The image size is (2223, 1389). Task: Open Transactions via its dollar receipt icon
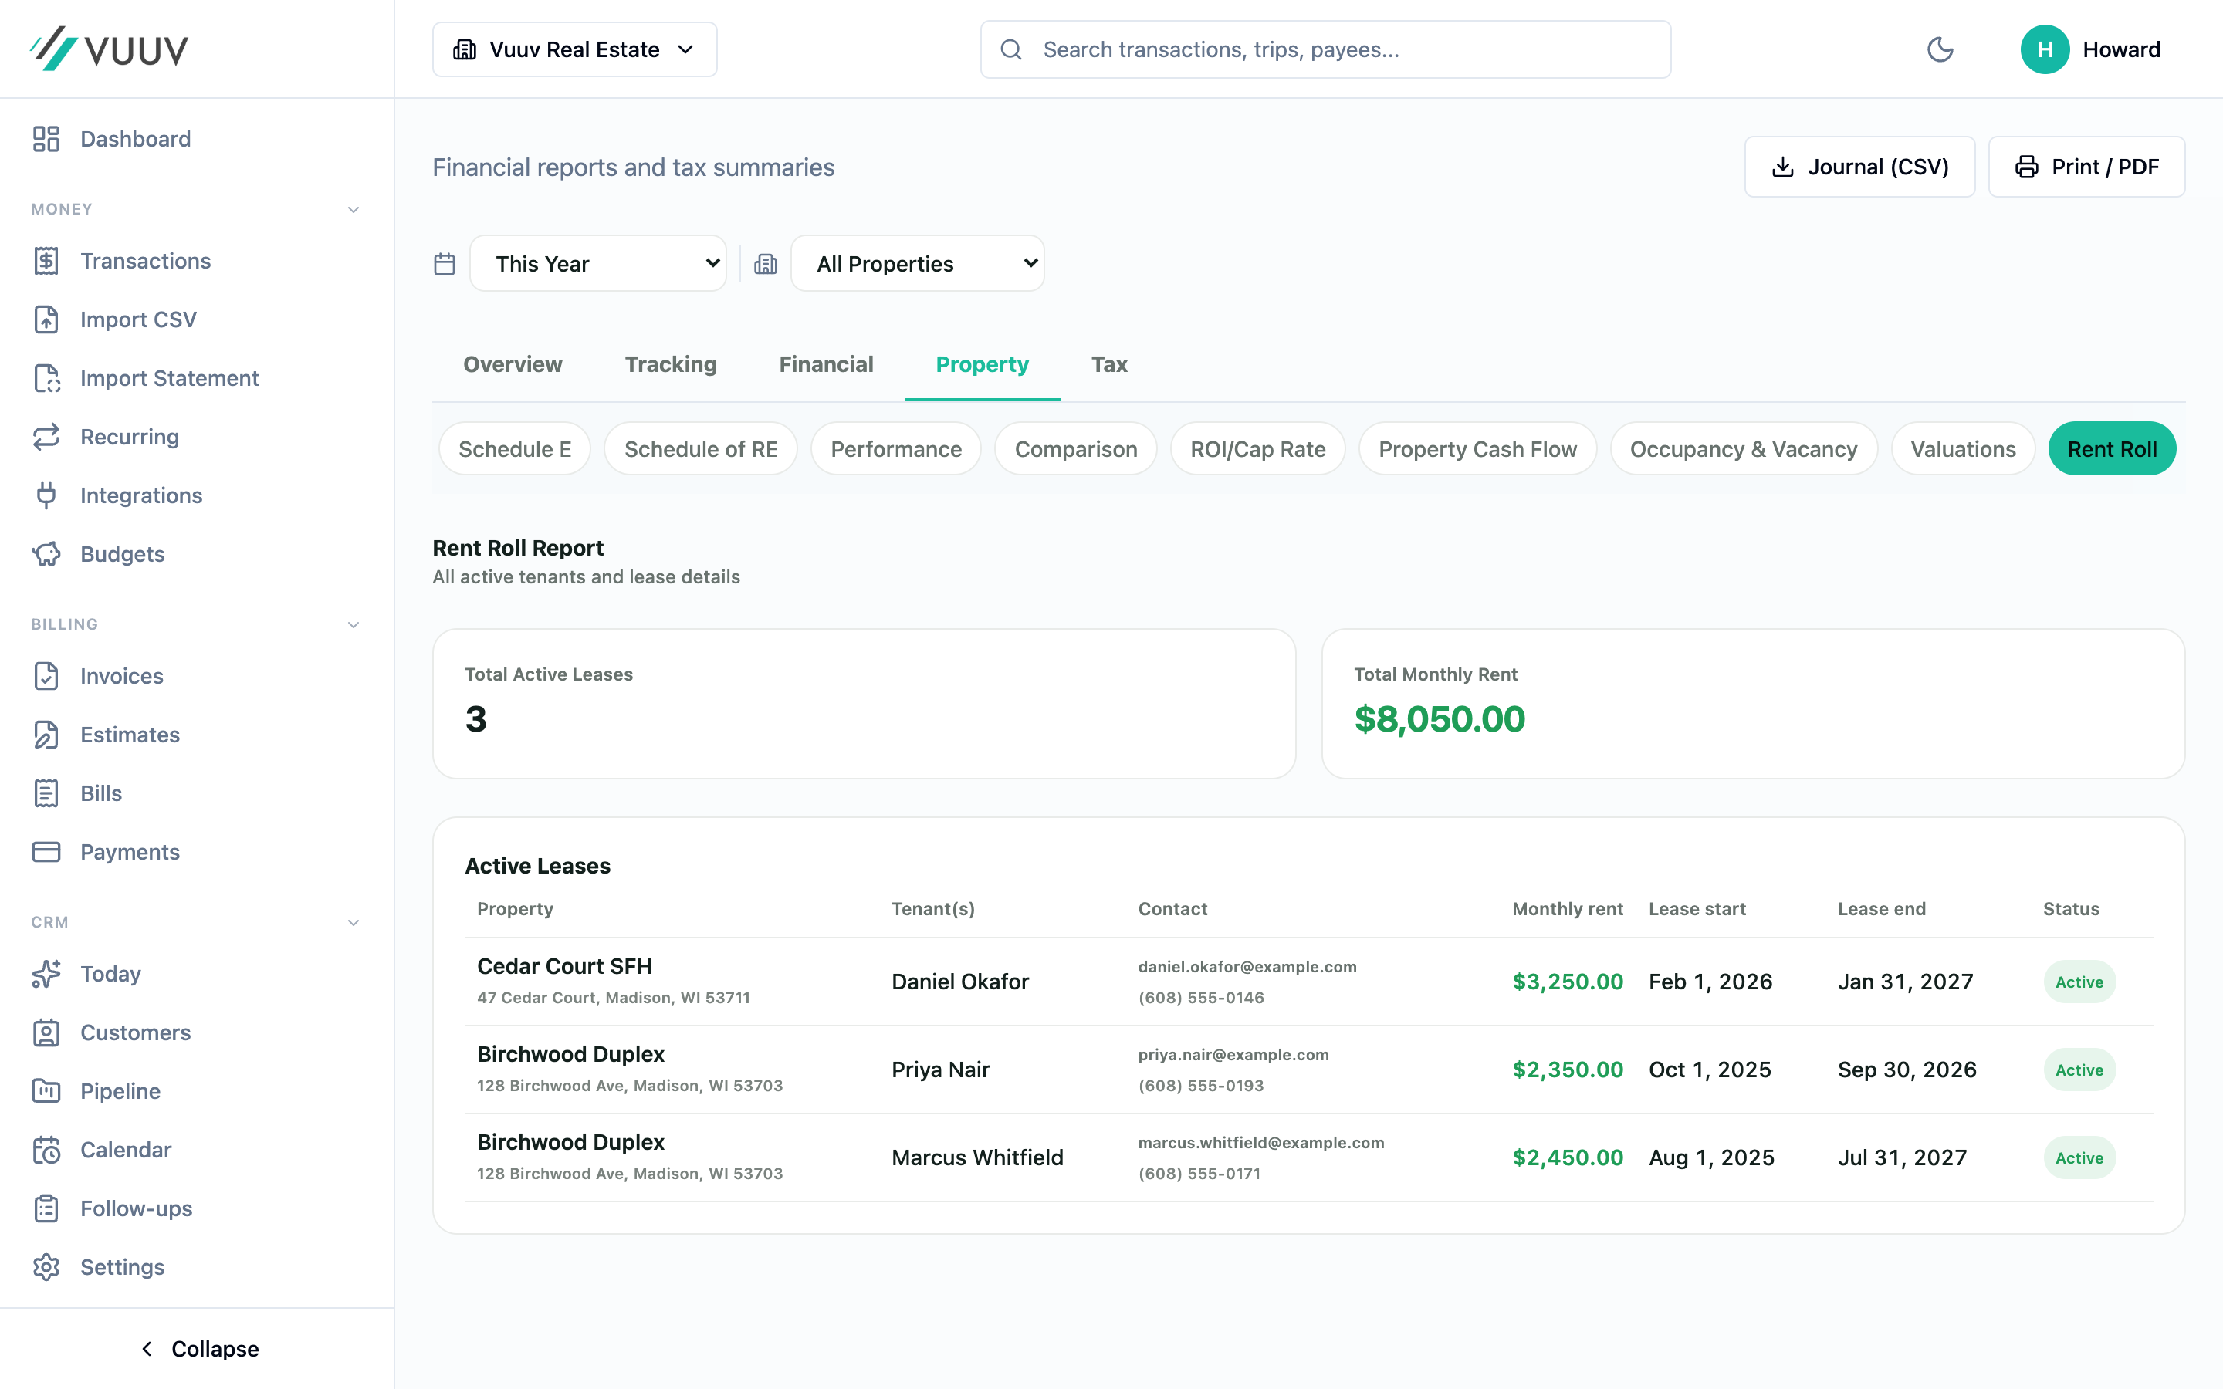pyautogui.click(x=46, y=261)
